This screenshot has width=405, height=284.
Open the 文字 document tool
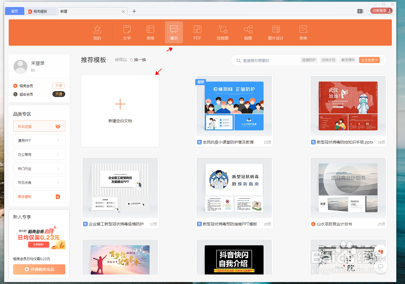coord(127,32)
